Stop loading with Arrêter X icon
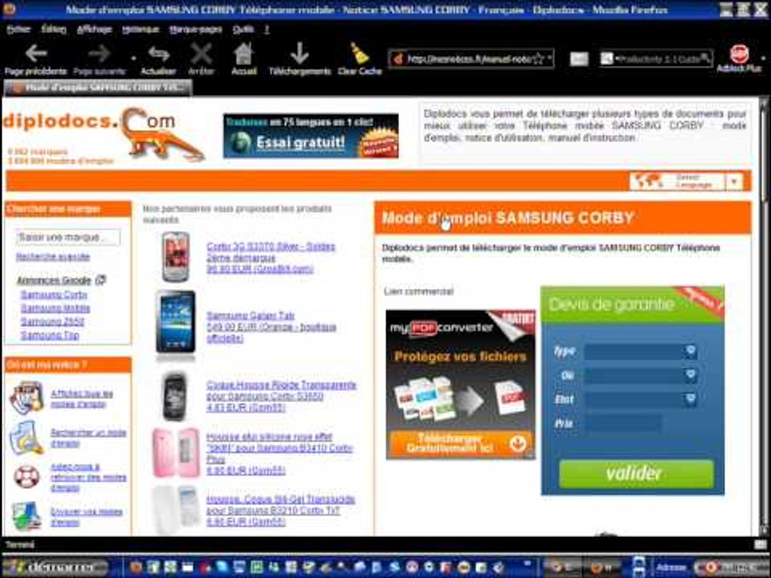 pos(201,54)
